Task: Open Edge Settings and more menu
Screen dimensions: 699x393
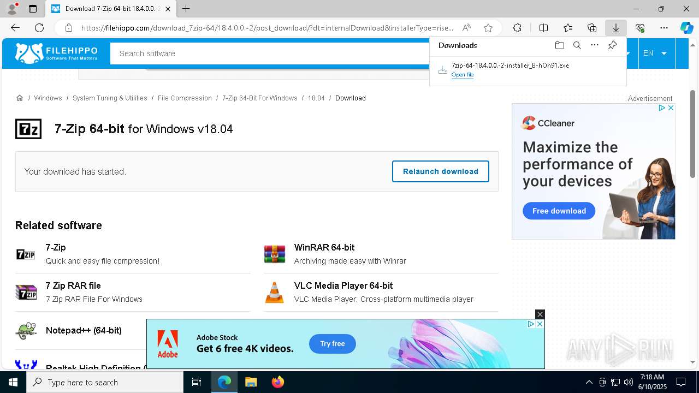Action: tap(664, 28)
